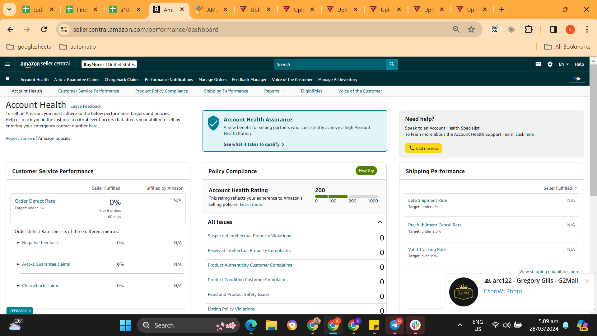Open All Bookmarks folder
Viewport: 597px width, 336px height.
(x=567, y=47)
